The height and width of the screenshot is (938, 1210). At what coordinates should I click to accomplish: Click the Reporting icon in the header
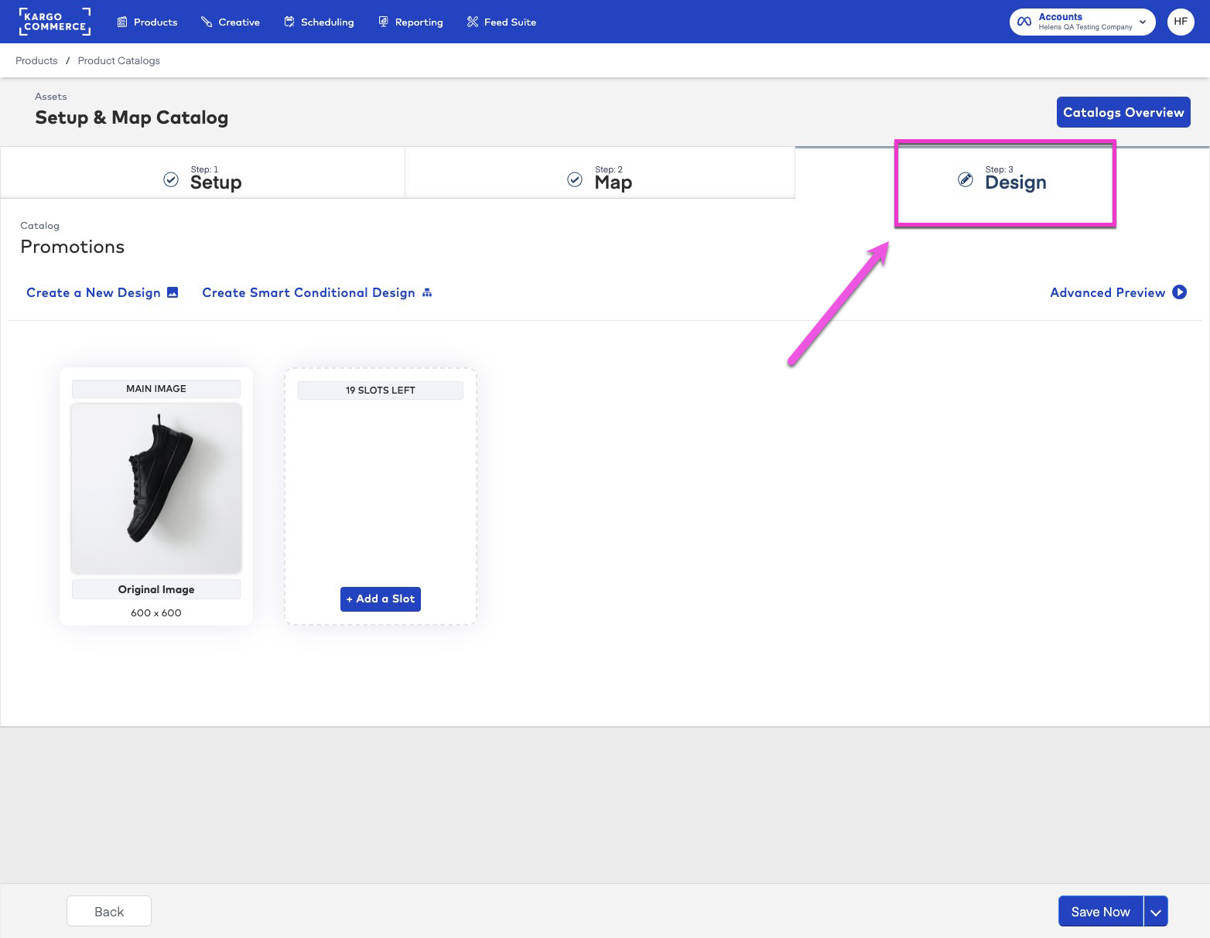click(x=383, y=22)
